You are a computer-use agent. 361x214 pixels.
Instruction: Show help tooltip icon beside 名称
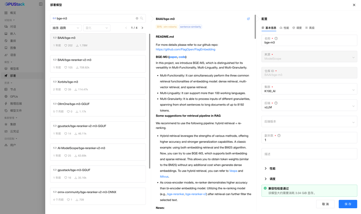point(276,38)
